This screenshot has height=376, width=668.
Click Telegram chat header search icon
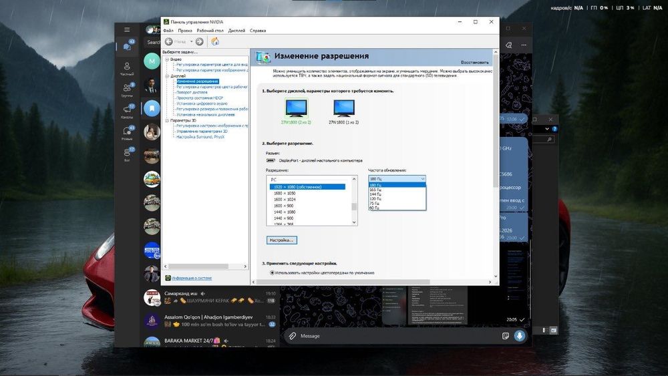[508, 45]
